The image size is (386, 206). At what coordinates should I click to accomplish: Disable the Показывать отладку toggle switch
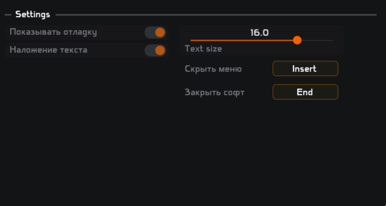[155, 32]
